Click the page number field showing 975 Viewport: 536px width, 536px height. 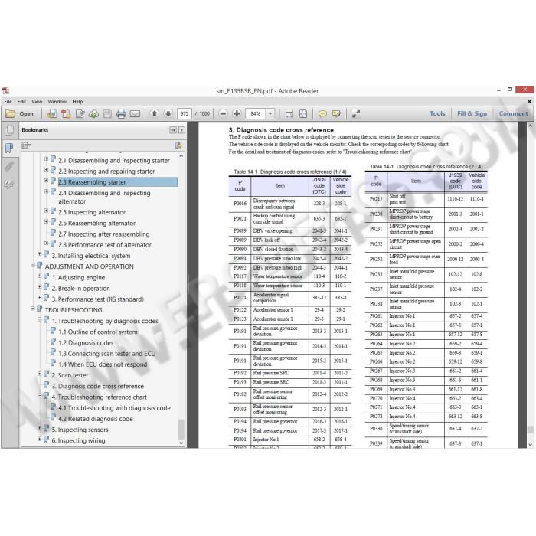(185, 113)
